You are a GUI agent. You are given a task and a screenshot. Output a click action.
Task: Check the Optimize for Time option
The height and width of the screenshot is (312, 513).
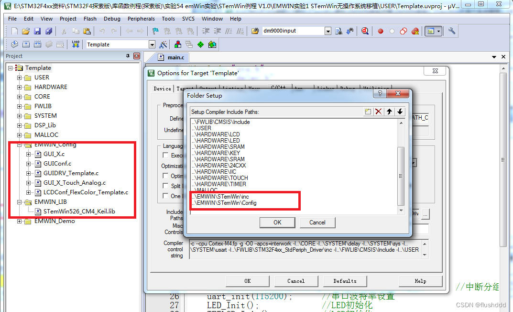point(165,176)
